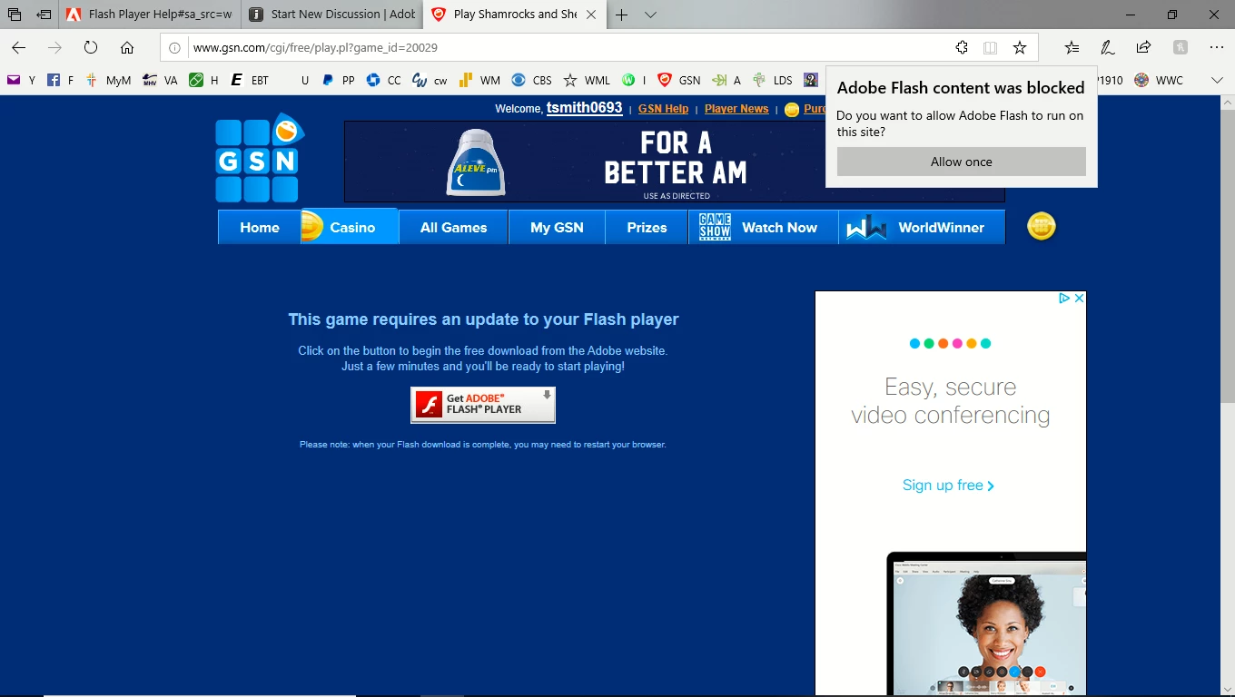Screen dimensions: 1235x697
Task: Click Allow once for Adobe Flash
Action: tap(962, 162)
